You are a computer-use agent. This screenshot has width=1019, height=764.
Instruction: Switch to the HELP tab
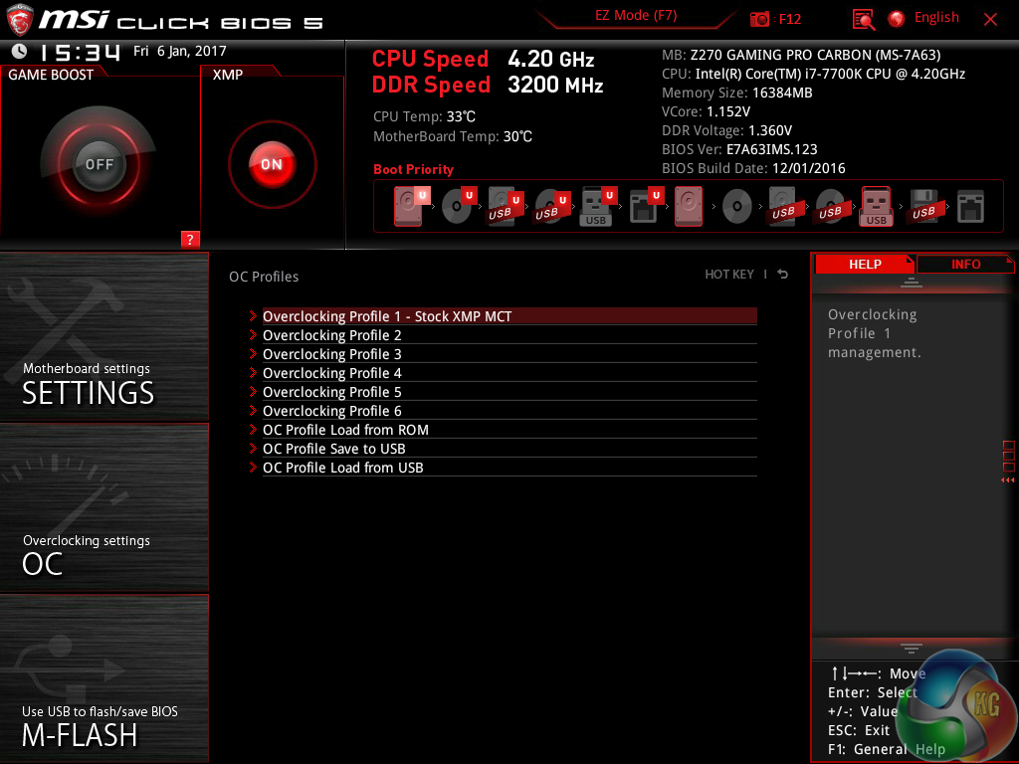tap(865, 264)
